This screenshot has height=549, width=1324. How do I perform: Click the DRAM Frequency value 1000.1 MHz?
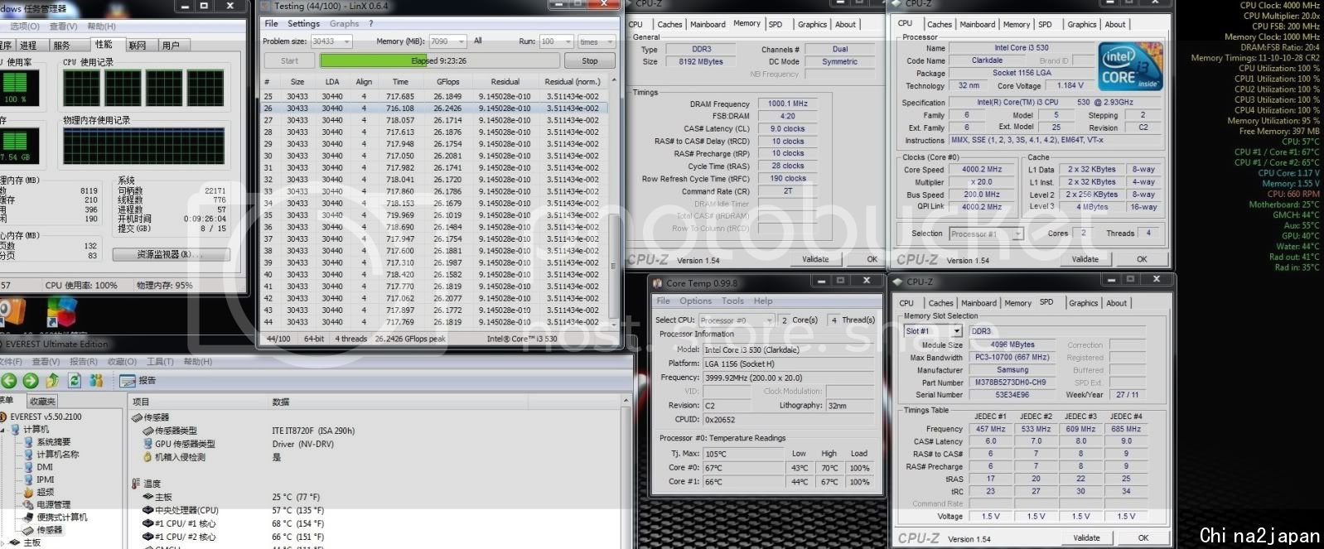point(787,104)
